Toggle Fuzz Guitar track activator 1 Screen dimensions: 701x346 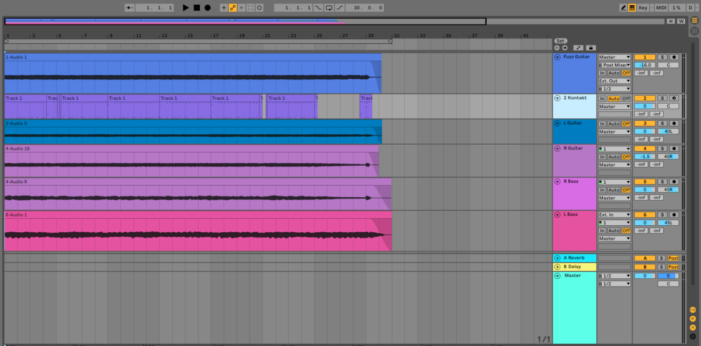[645, 57]
